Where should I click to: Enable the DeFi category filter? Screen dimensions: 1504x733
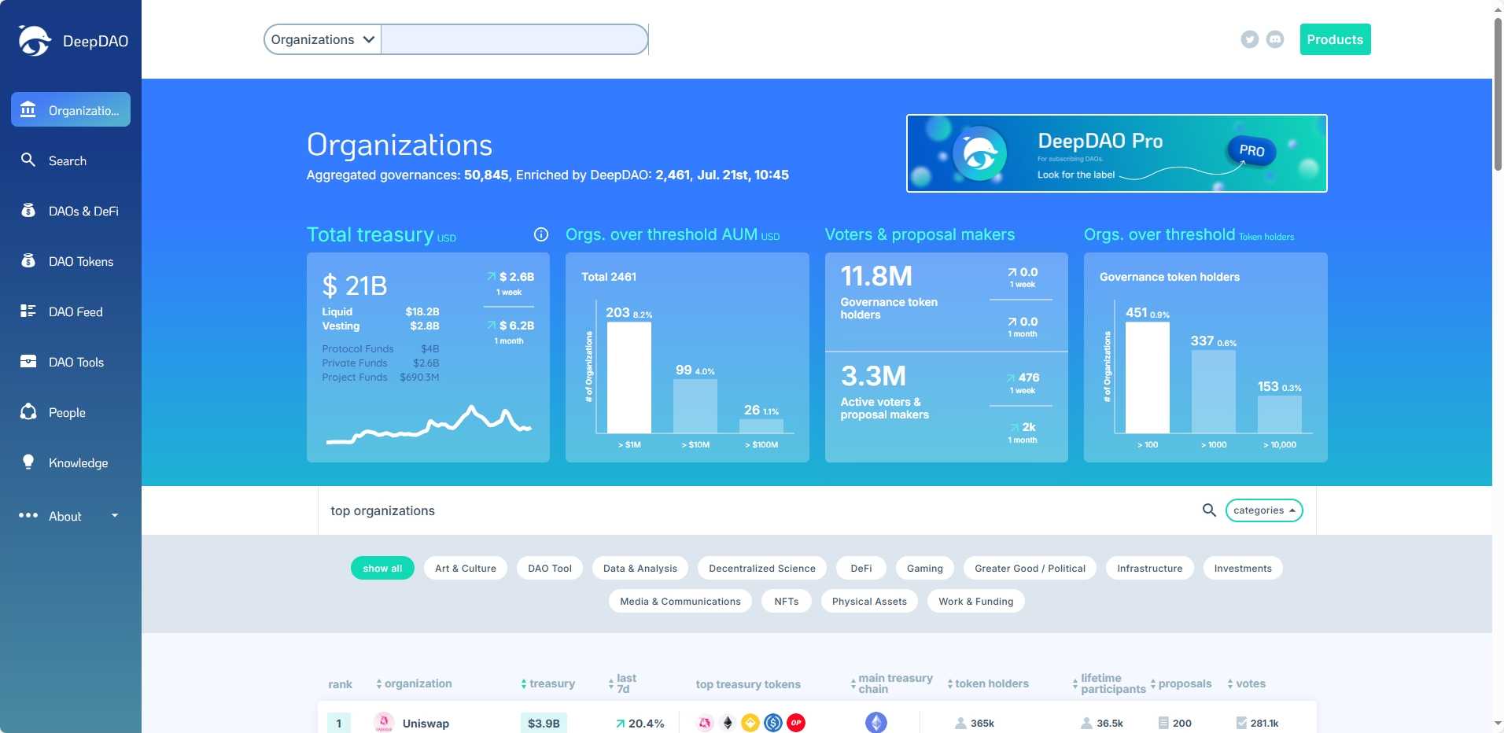point(860,568)
